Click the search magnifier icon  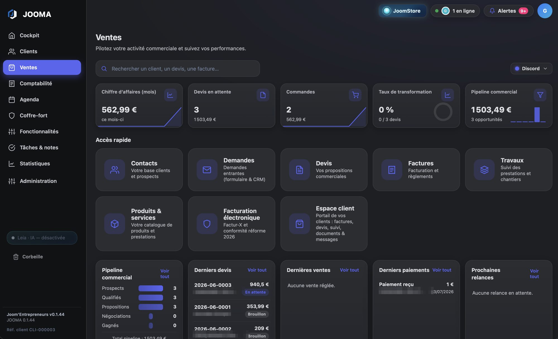(x=104, y=69)
